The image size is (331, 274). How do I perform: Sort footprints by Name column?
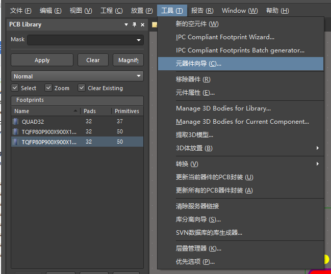click(45, 111)
